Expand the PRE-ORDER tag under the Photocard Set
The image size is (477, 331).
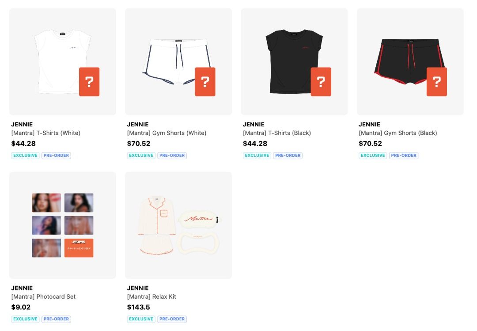coord(56,319)
